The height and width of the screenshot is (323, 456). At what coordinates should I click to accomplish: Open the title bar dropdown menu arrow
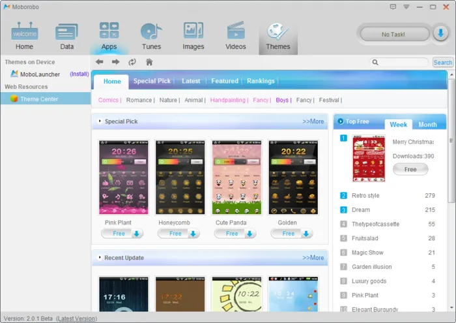406,7
